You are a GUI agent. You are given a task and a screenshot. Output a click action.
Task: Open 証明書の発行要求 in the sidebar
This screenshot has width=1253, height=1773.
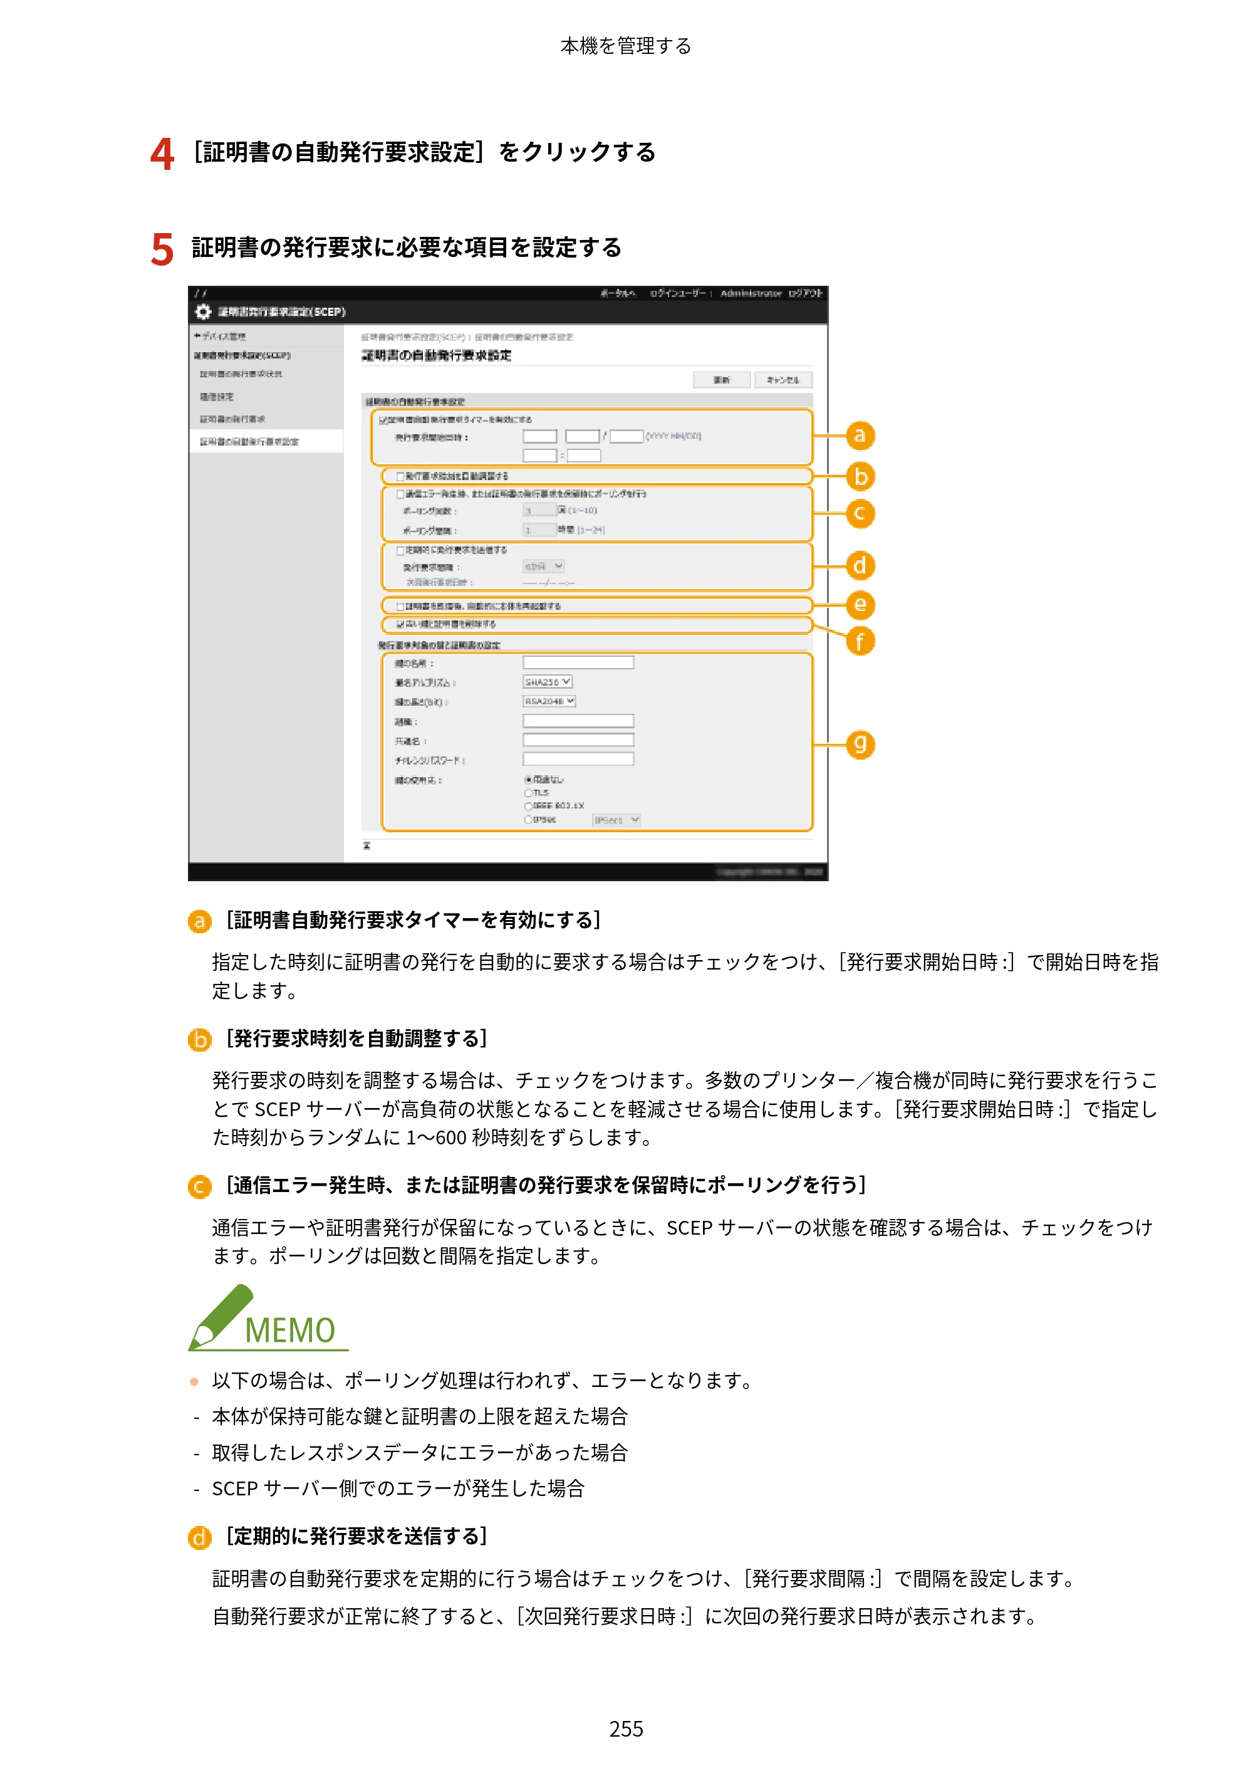click(232, 419)
